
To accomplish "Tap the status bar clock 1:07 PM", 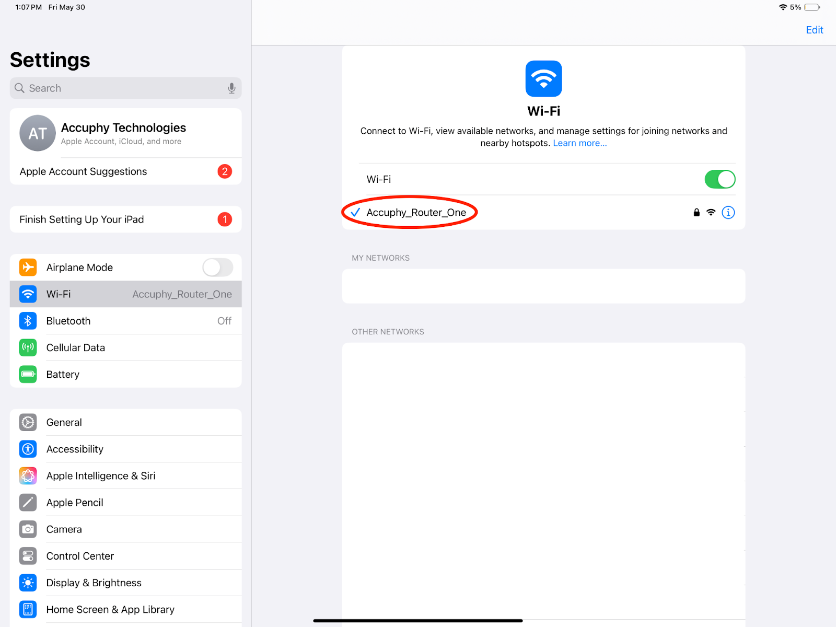I will coord(28,7).
